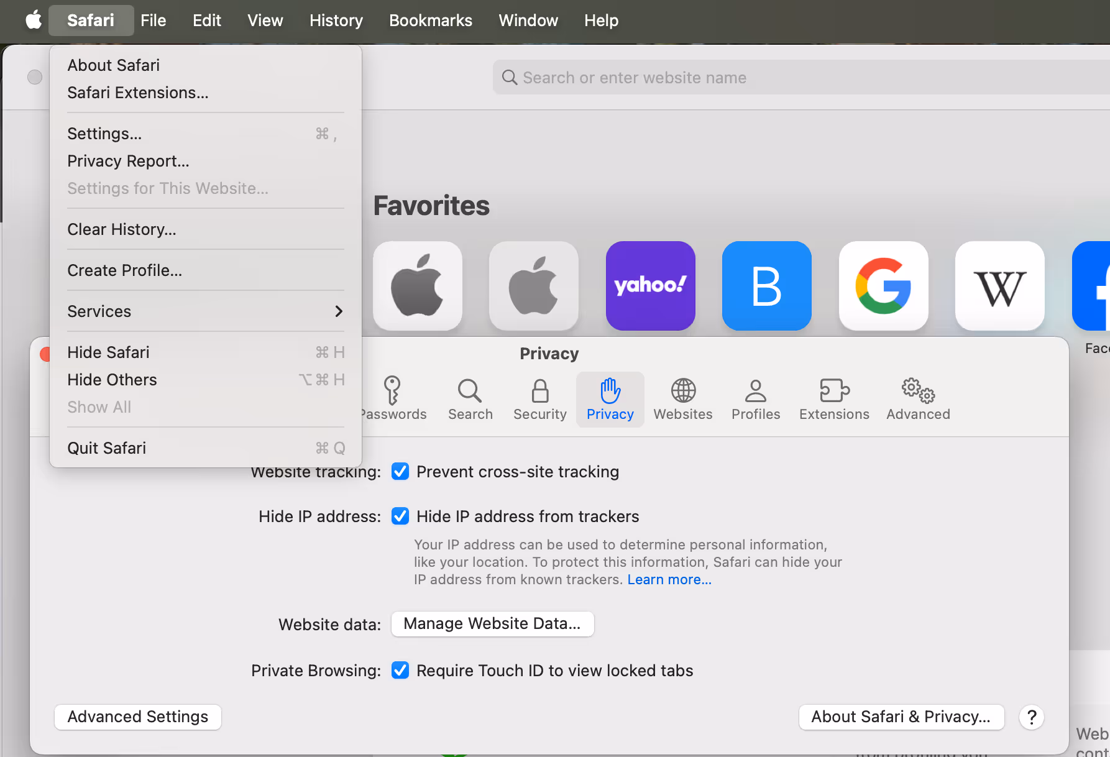The width and height of the screenshot is (1110, 757).
Task: Open the Learn more link
Action: [x=669, y=579]
